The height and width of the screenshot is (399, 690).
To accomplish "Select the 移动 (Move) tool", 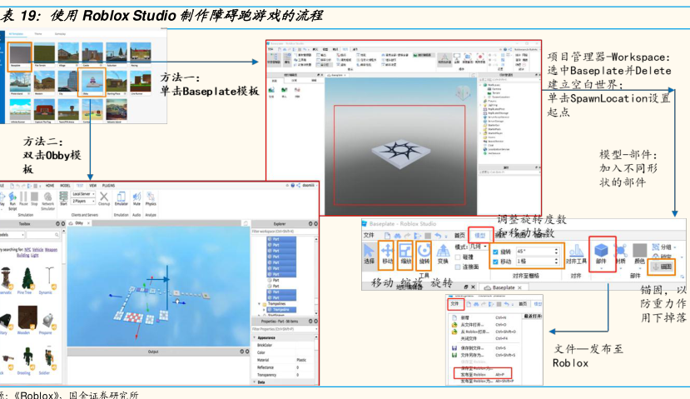I will [x=387, y=254].
